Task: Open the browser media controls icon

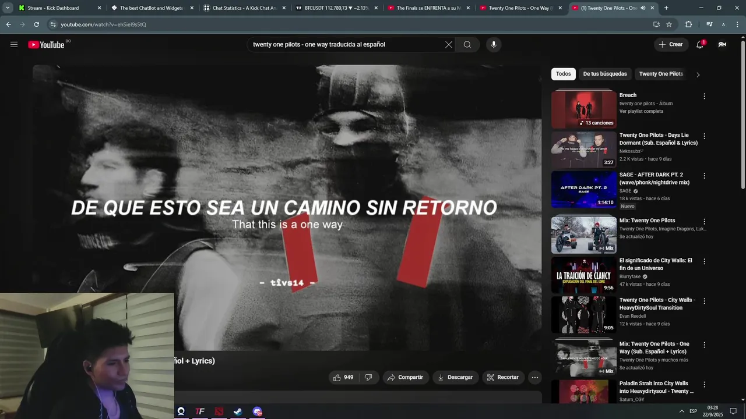Action: coord(709,24)
